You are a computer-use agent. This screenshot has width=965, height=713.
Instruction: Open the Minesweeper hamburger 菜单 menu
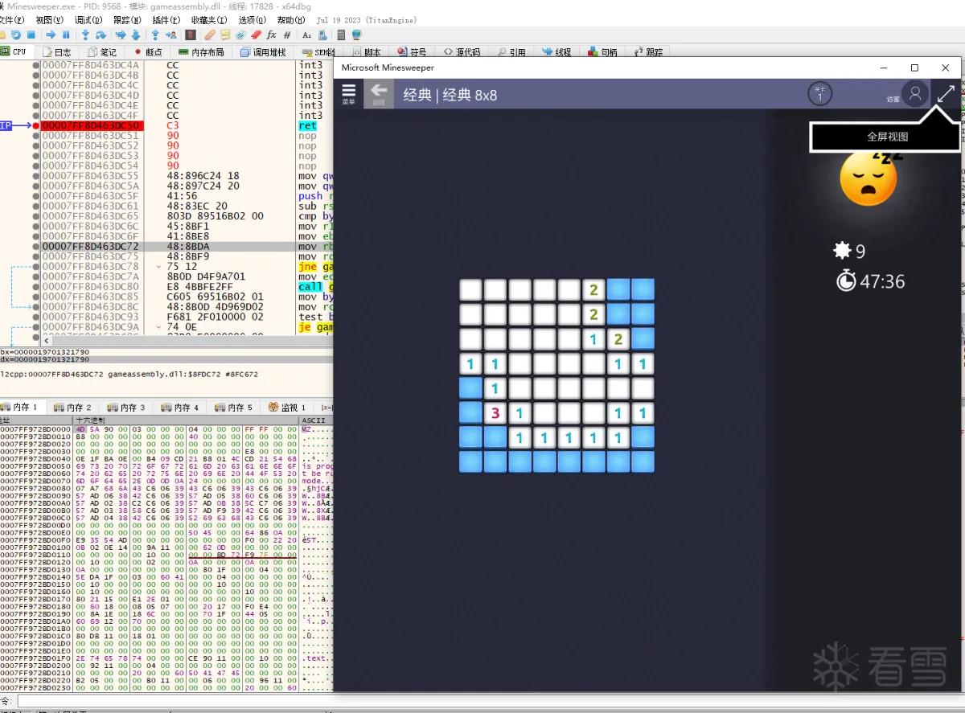pos(348,94)
